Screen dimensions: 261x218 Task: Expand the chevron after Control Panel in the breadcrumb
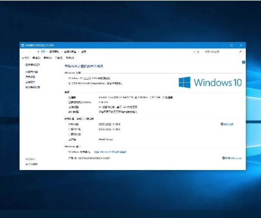62,52
